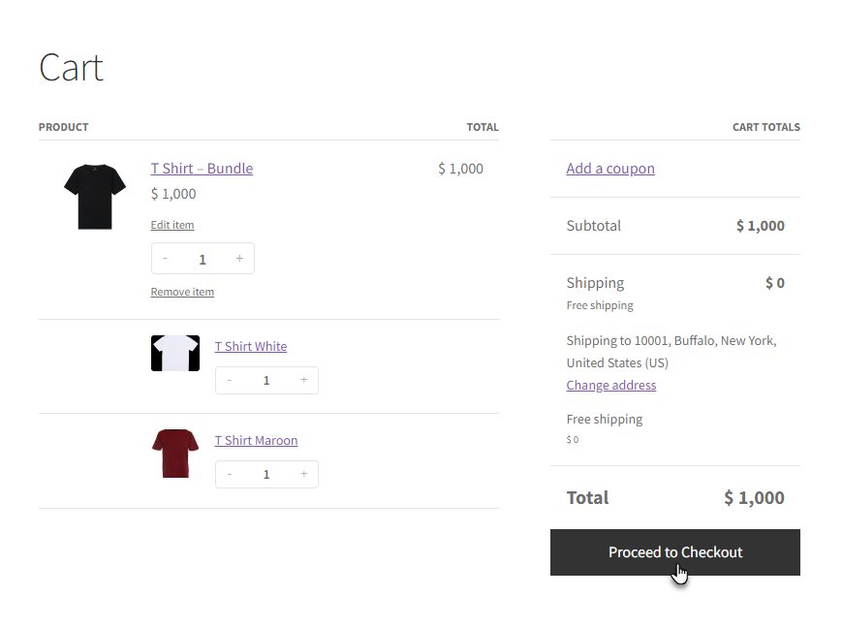This screenshot has width=843, height=628.
Task: Expand the Add a coupon section
Action: tap(610, 169)
